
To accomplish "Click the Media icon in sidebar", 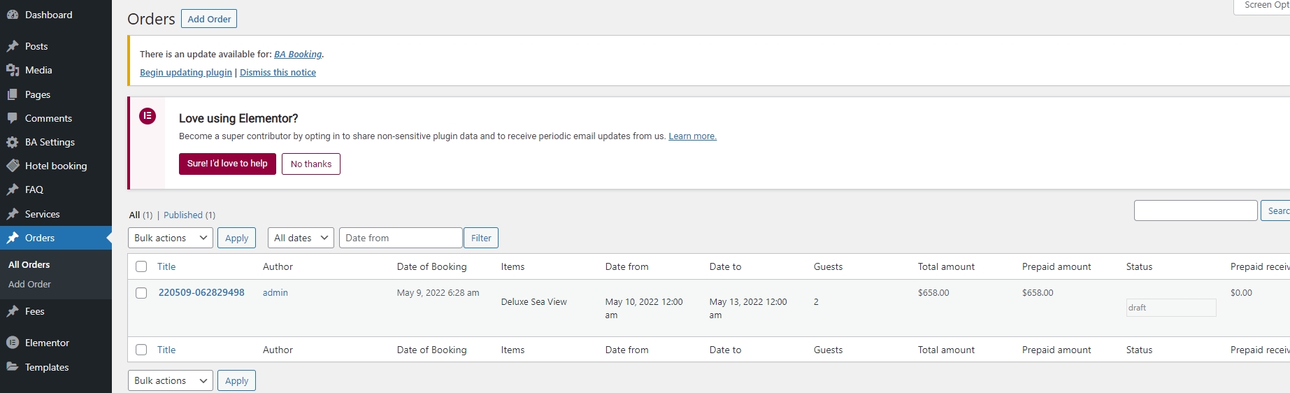I will point(13,70).
